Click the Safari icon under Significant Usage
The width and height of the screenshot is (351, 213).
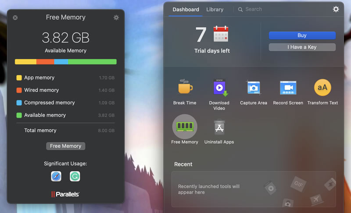click(56, 176)
